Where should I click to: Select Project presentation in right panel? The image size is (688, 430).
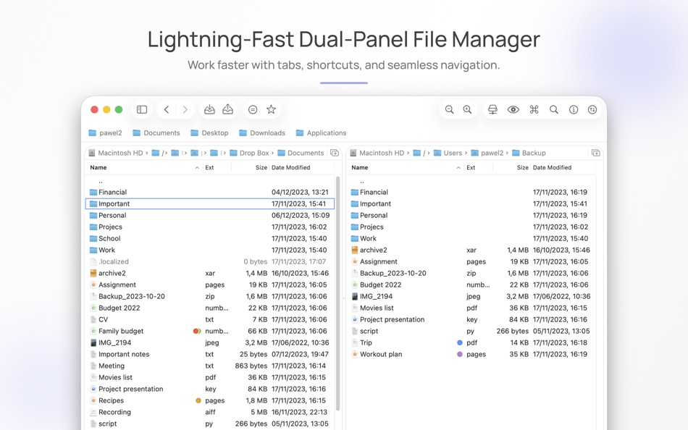(471, 319)
